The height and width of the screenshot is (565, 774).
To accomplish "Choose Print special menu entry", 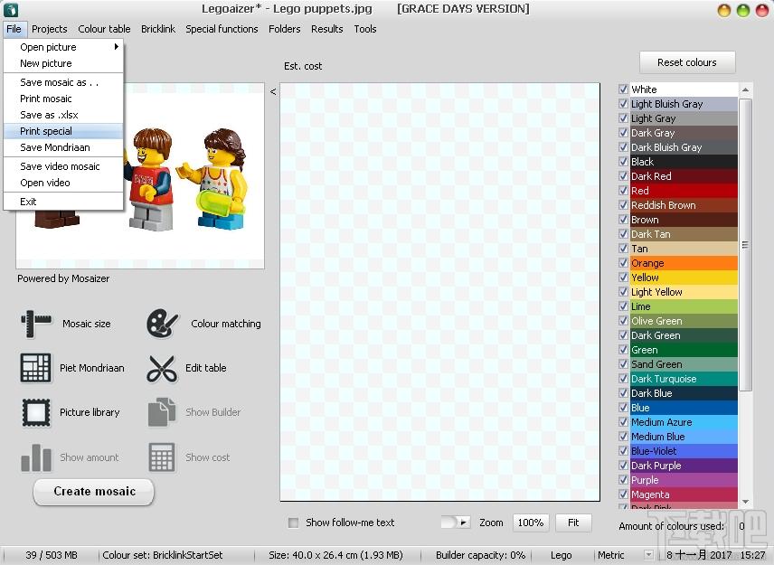I will point(63,131).
